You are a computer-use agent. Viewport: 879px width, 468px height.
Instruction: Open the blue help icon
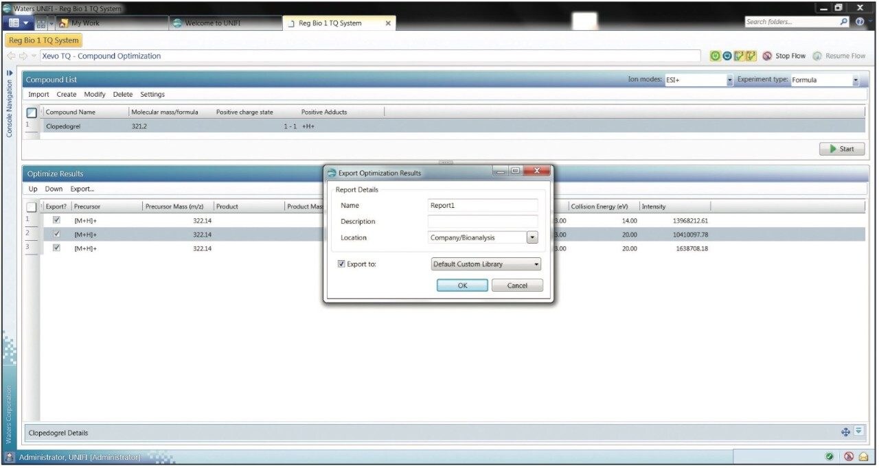tap(860, 22)
